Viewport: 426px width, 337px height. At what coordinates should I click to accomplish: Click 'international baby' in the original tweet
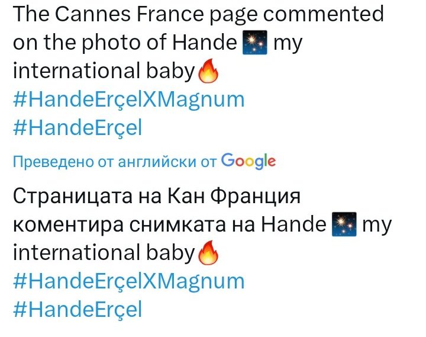(104, 70)
